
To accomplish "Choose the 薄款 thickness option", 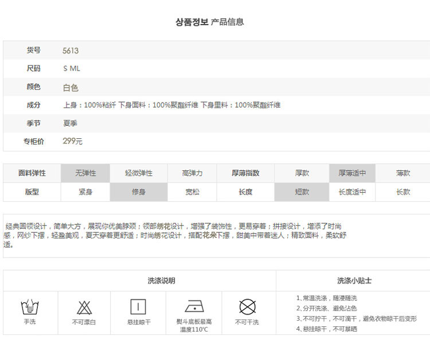I will (x=403, y=173).
